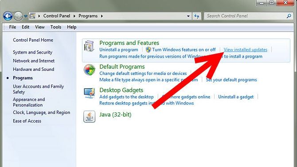
Task: Open the View menu
Action: click(40, 27)
